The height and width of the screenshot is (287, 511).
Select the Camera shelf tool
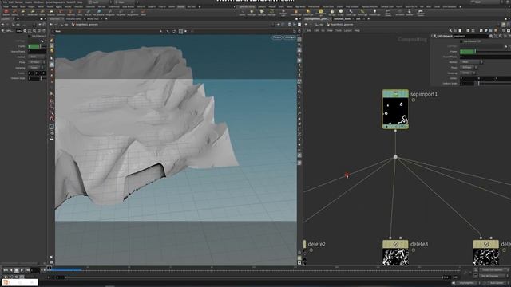click(242, 13)
